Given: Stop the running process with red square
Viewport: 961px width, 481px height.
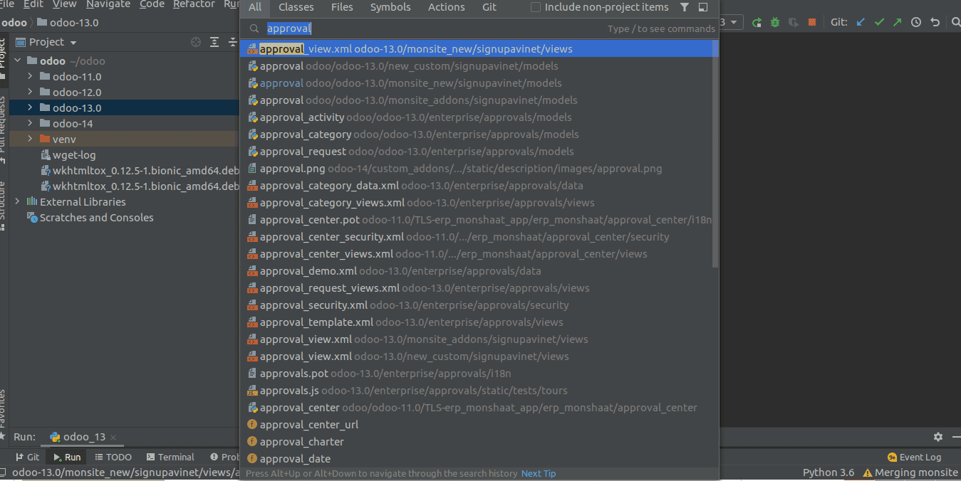Looking at the screenshot, I should 811,23.
